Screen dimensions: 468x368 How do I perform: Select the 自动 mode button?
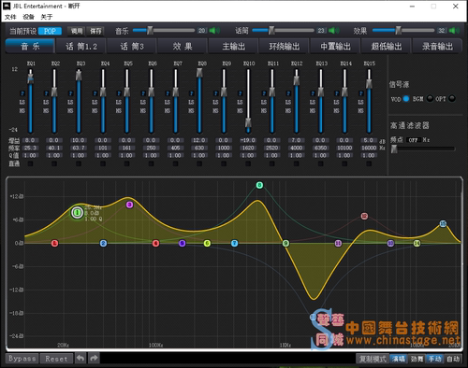[453, 359]
